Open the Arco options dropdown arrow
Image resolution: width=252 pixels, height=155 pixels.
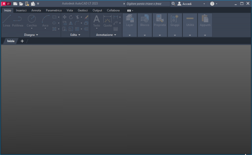coord(45,28)
